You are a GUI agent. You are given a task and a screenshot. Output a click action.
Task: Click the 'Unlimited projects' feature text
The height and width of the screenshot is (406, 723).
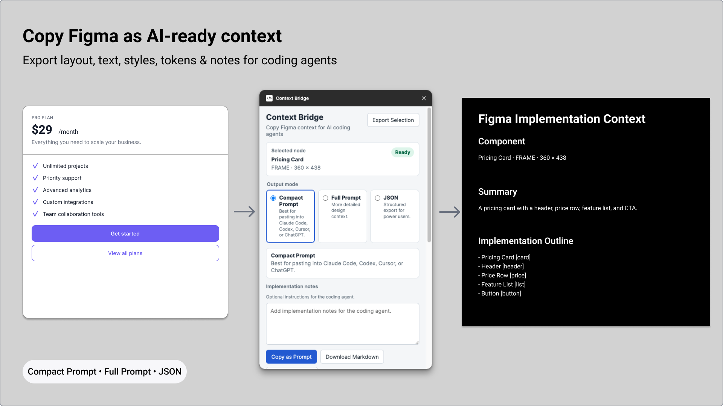tap(66, 166)
